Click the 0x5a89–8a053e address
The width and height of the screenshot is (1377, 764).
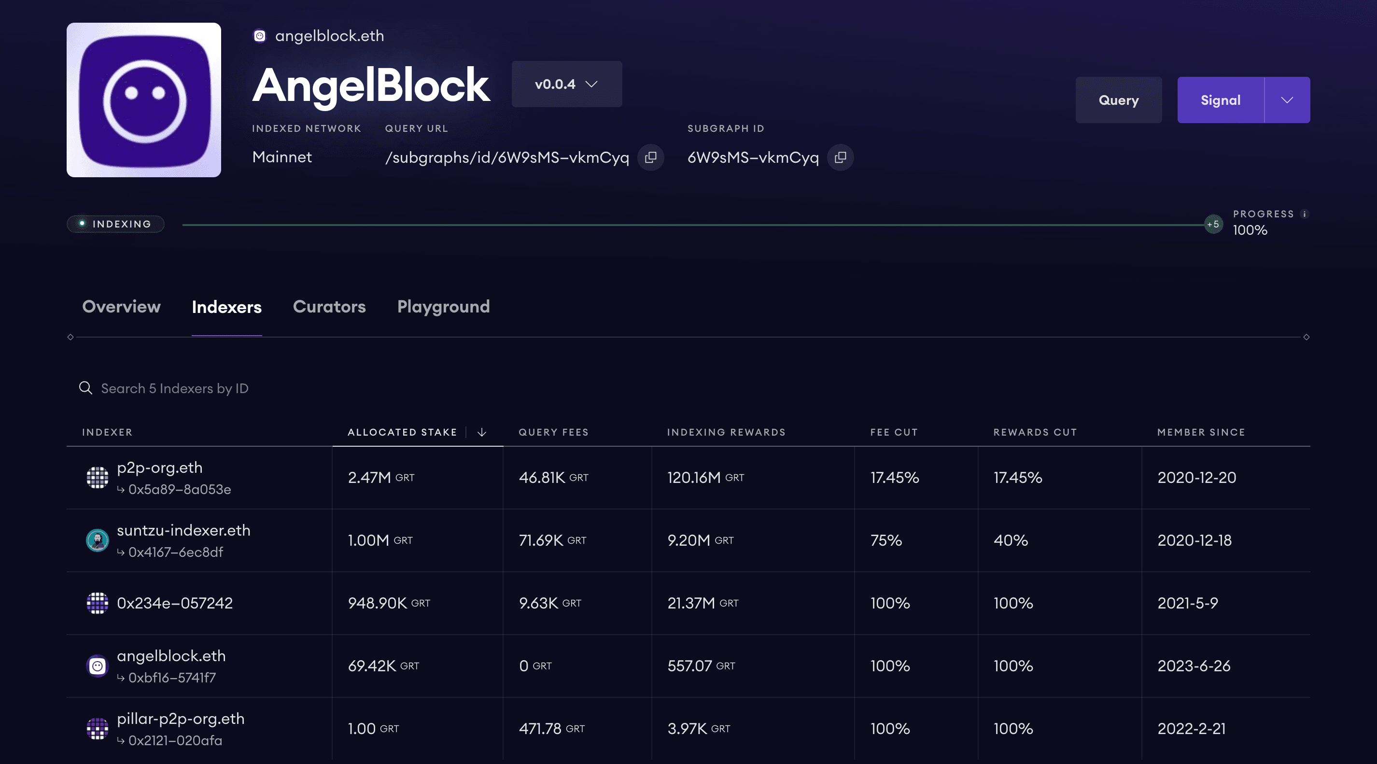pyautogui.click(x=179, y=489)
